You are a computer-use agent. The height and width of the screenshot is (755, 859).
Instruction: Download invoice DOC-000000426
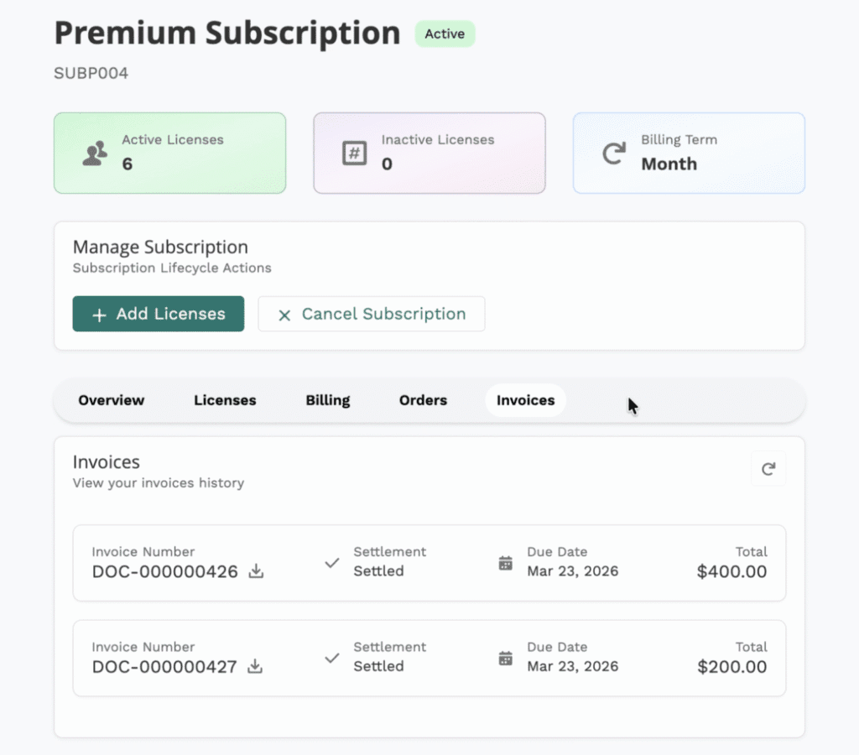[x=255, y=572]
